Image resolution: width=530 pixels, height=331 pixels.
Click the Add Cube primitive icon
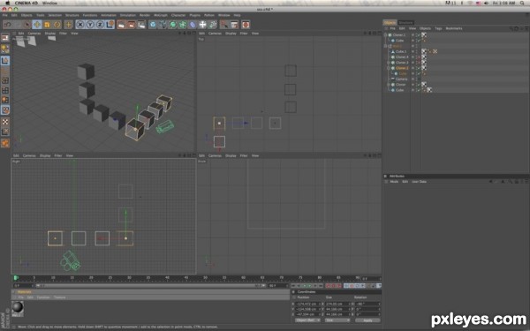click(153, 25)
